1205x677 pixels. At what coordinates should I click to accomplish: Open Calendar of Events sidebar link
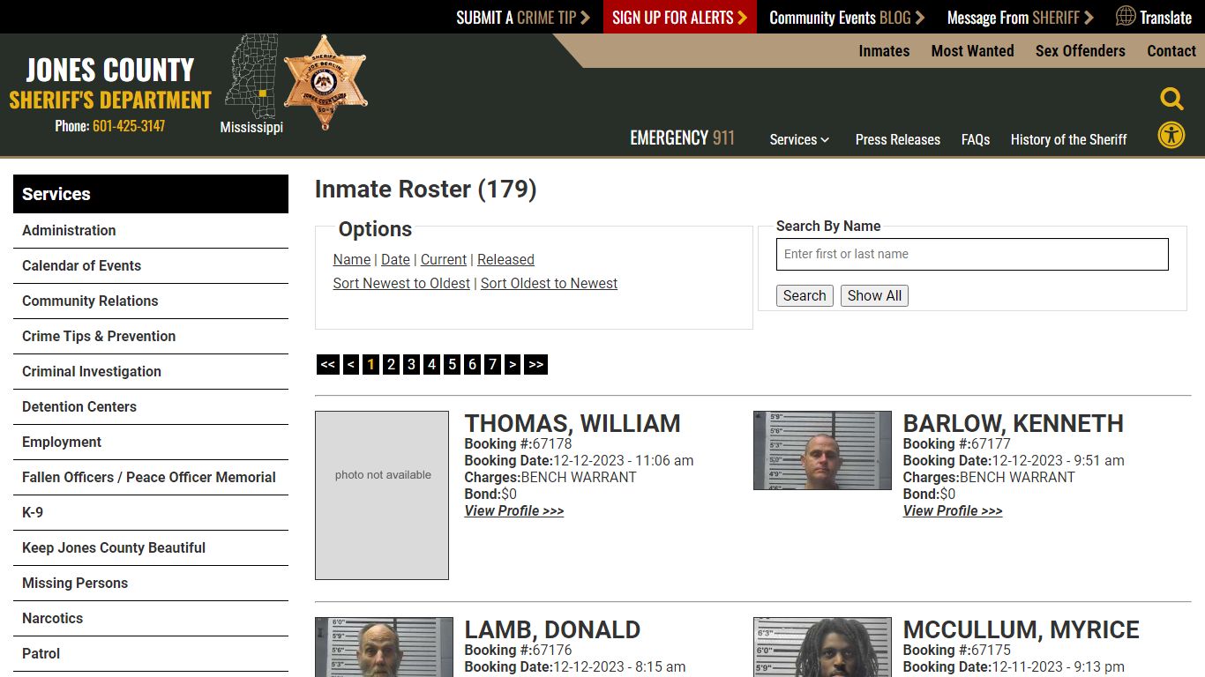(151, 266)
